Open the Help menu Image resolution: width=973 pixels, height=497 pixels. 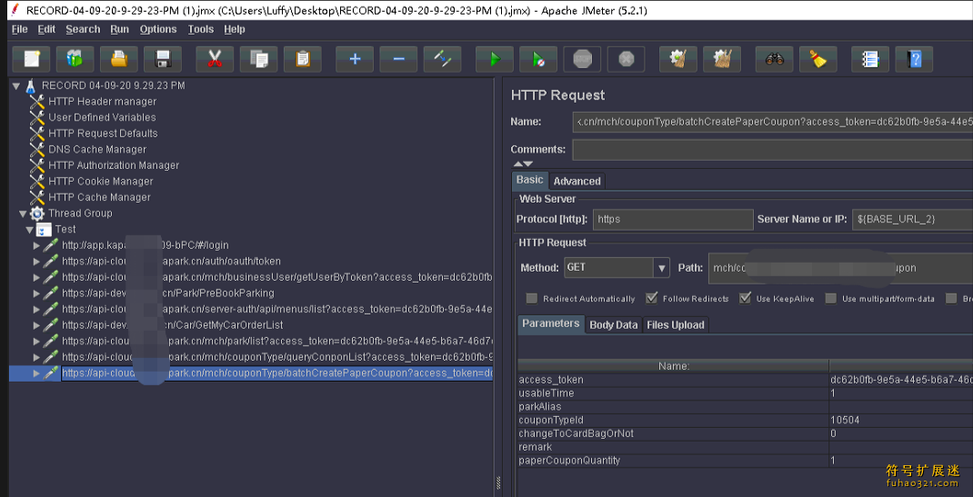pyautogui.click(x=235, y=29)
